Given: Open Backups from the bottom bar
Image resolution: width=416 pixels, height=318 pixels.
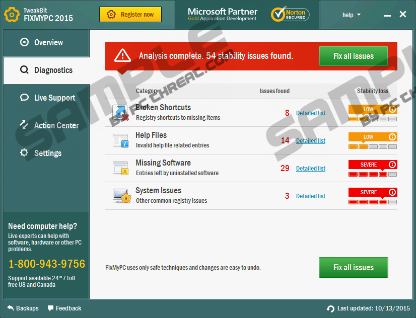Looking at the screenshot, I should (23, 308).
